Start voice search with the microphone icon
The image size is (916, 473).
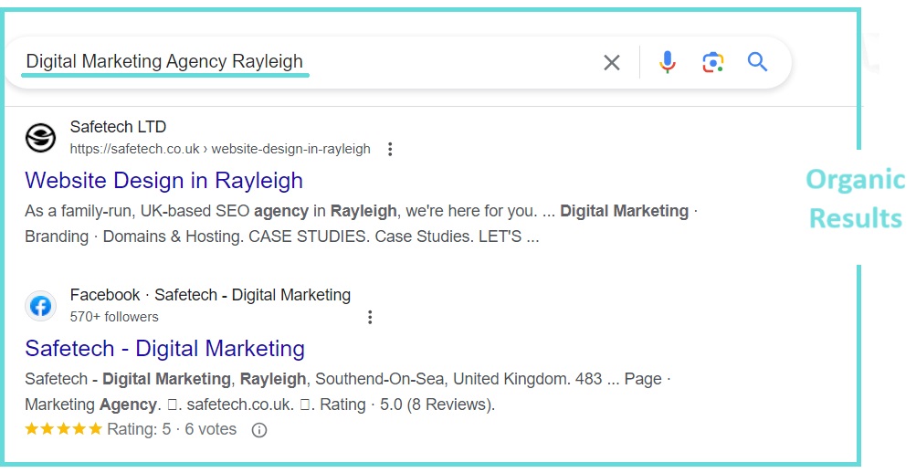[x=668, y=62]
